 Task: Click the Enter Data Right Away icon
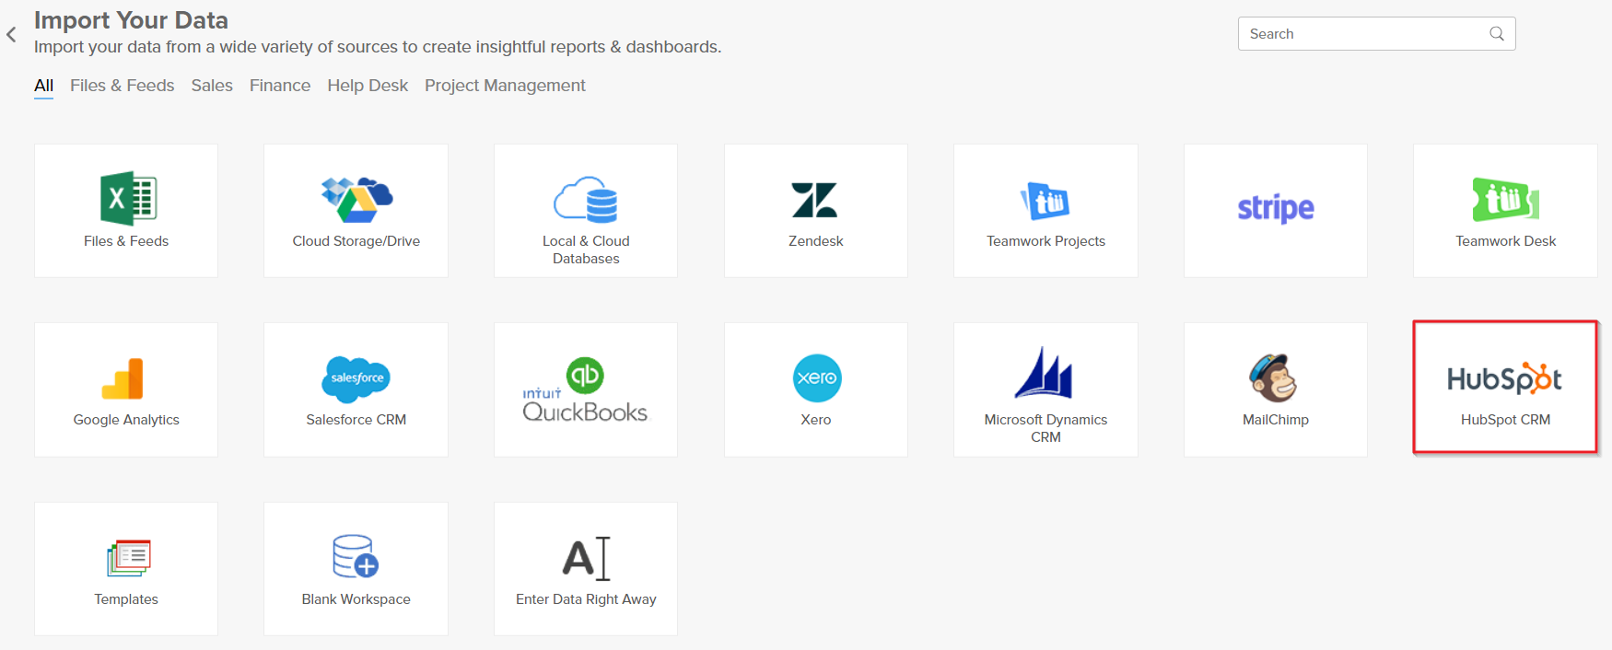point(587,558)
